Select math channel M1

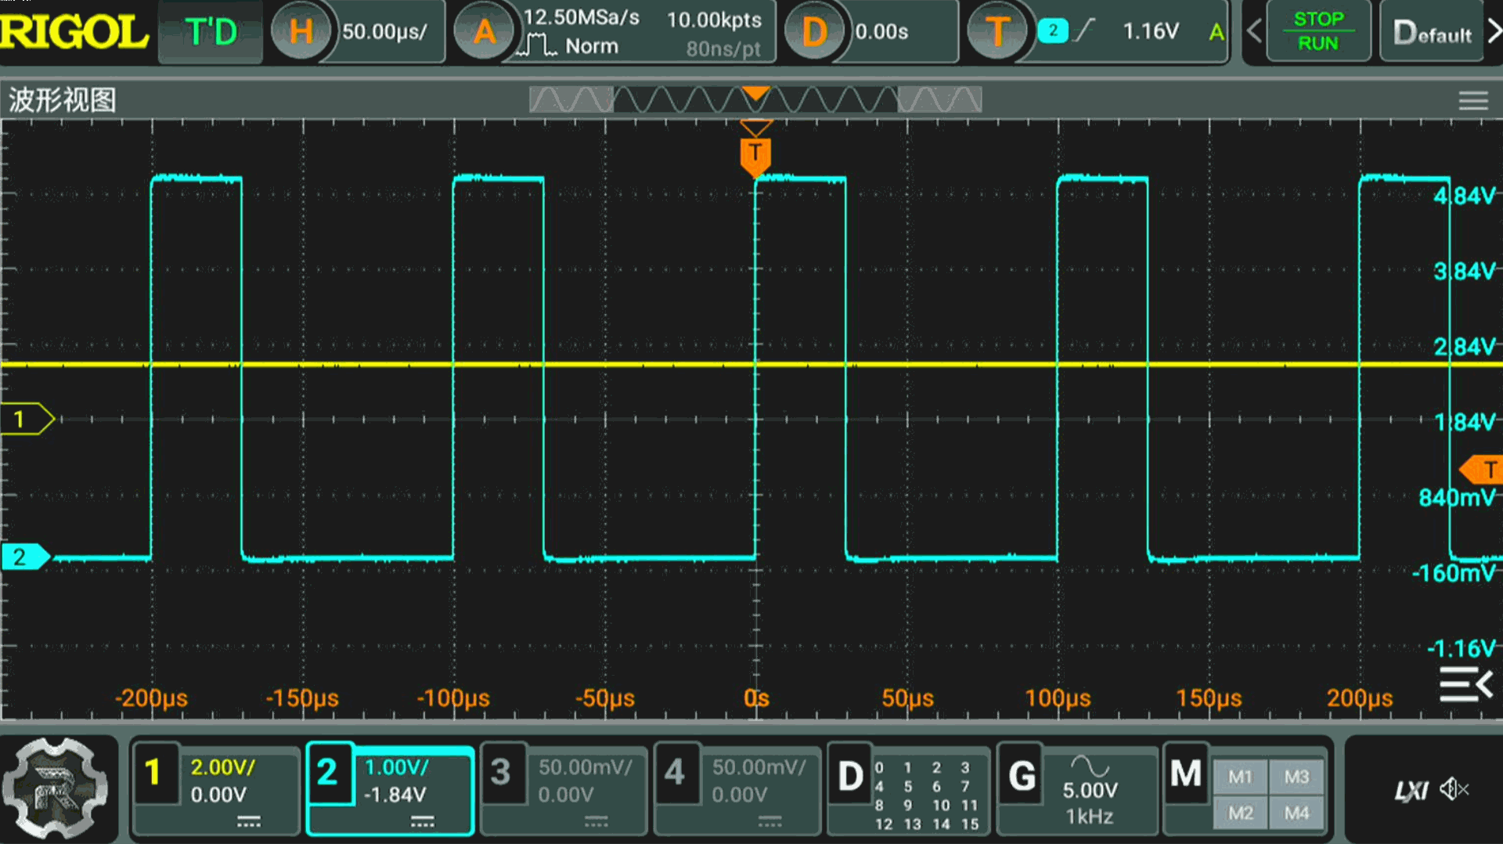(x=1240, y=777)
